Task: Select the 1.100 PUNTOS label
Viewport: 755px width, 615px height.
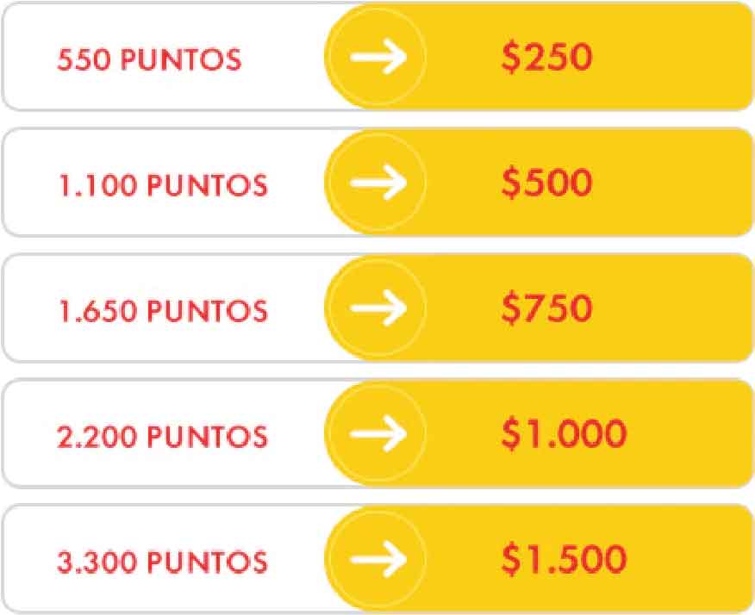Action: [163, 185]
